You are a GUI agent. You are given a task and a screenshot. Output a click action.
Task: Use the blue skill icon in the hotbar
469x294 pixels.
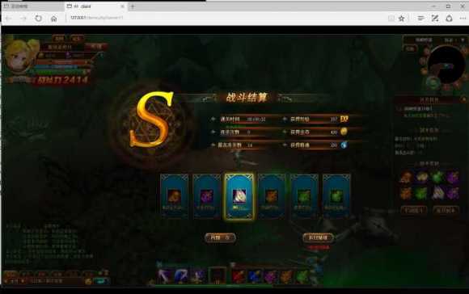click(x=254, y=276)
